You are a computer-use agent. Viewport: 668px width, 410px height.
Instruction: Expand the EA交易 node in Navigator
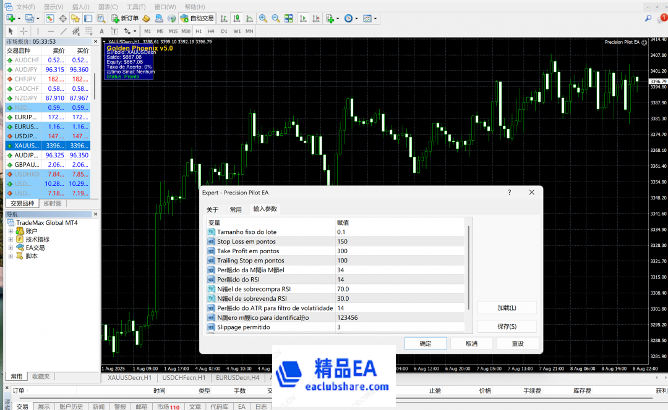(11, 248)
